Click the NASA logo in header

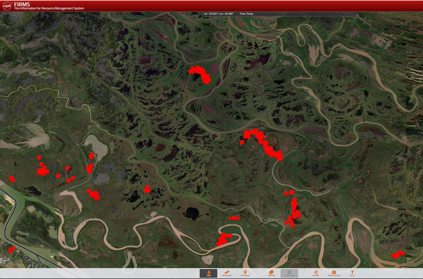[x=7, y=6]
